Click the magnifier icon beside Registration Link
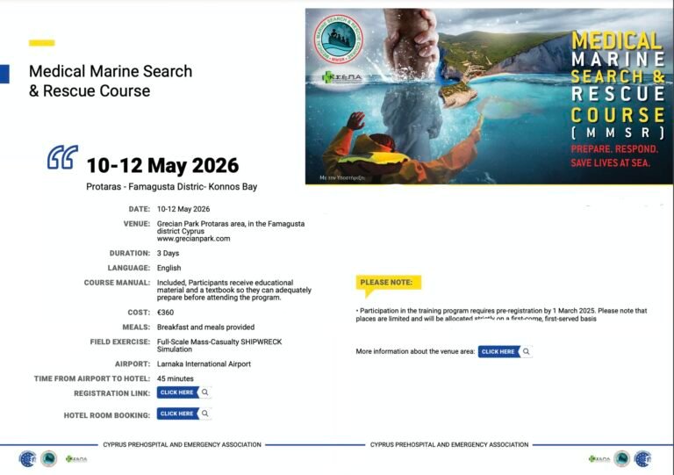The width and height of the screenshot is (674, 475). point(205,392)
